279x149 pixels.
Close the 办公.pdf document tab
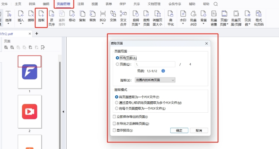(30, 34)
